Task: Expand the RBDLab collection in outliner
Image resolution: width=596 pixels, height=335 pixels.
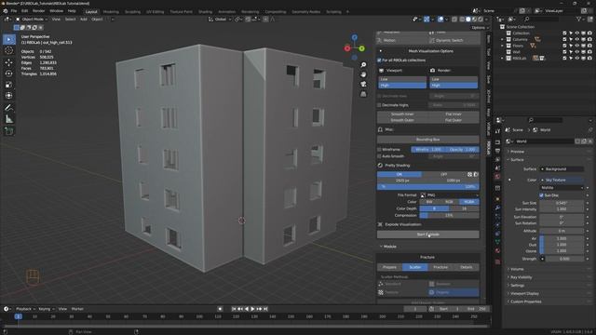Action: pos(503,59)
